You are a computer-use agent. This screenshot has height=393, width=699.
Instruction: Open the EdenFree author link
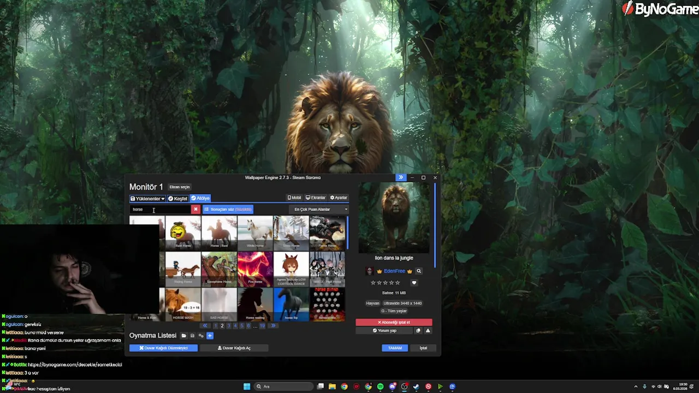tap(394, 271)
